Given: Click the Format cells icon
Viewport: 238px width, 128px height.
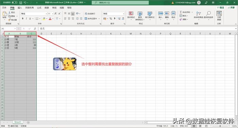Looking at the screenshot, I should 173,13.
